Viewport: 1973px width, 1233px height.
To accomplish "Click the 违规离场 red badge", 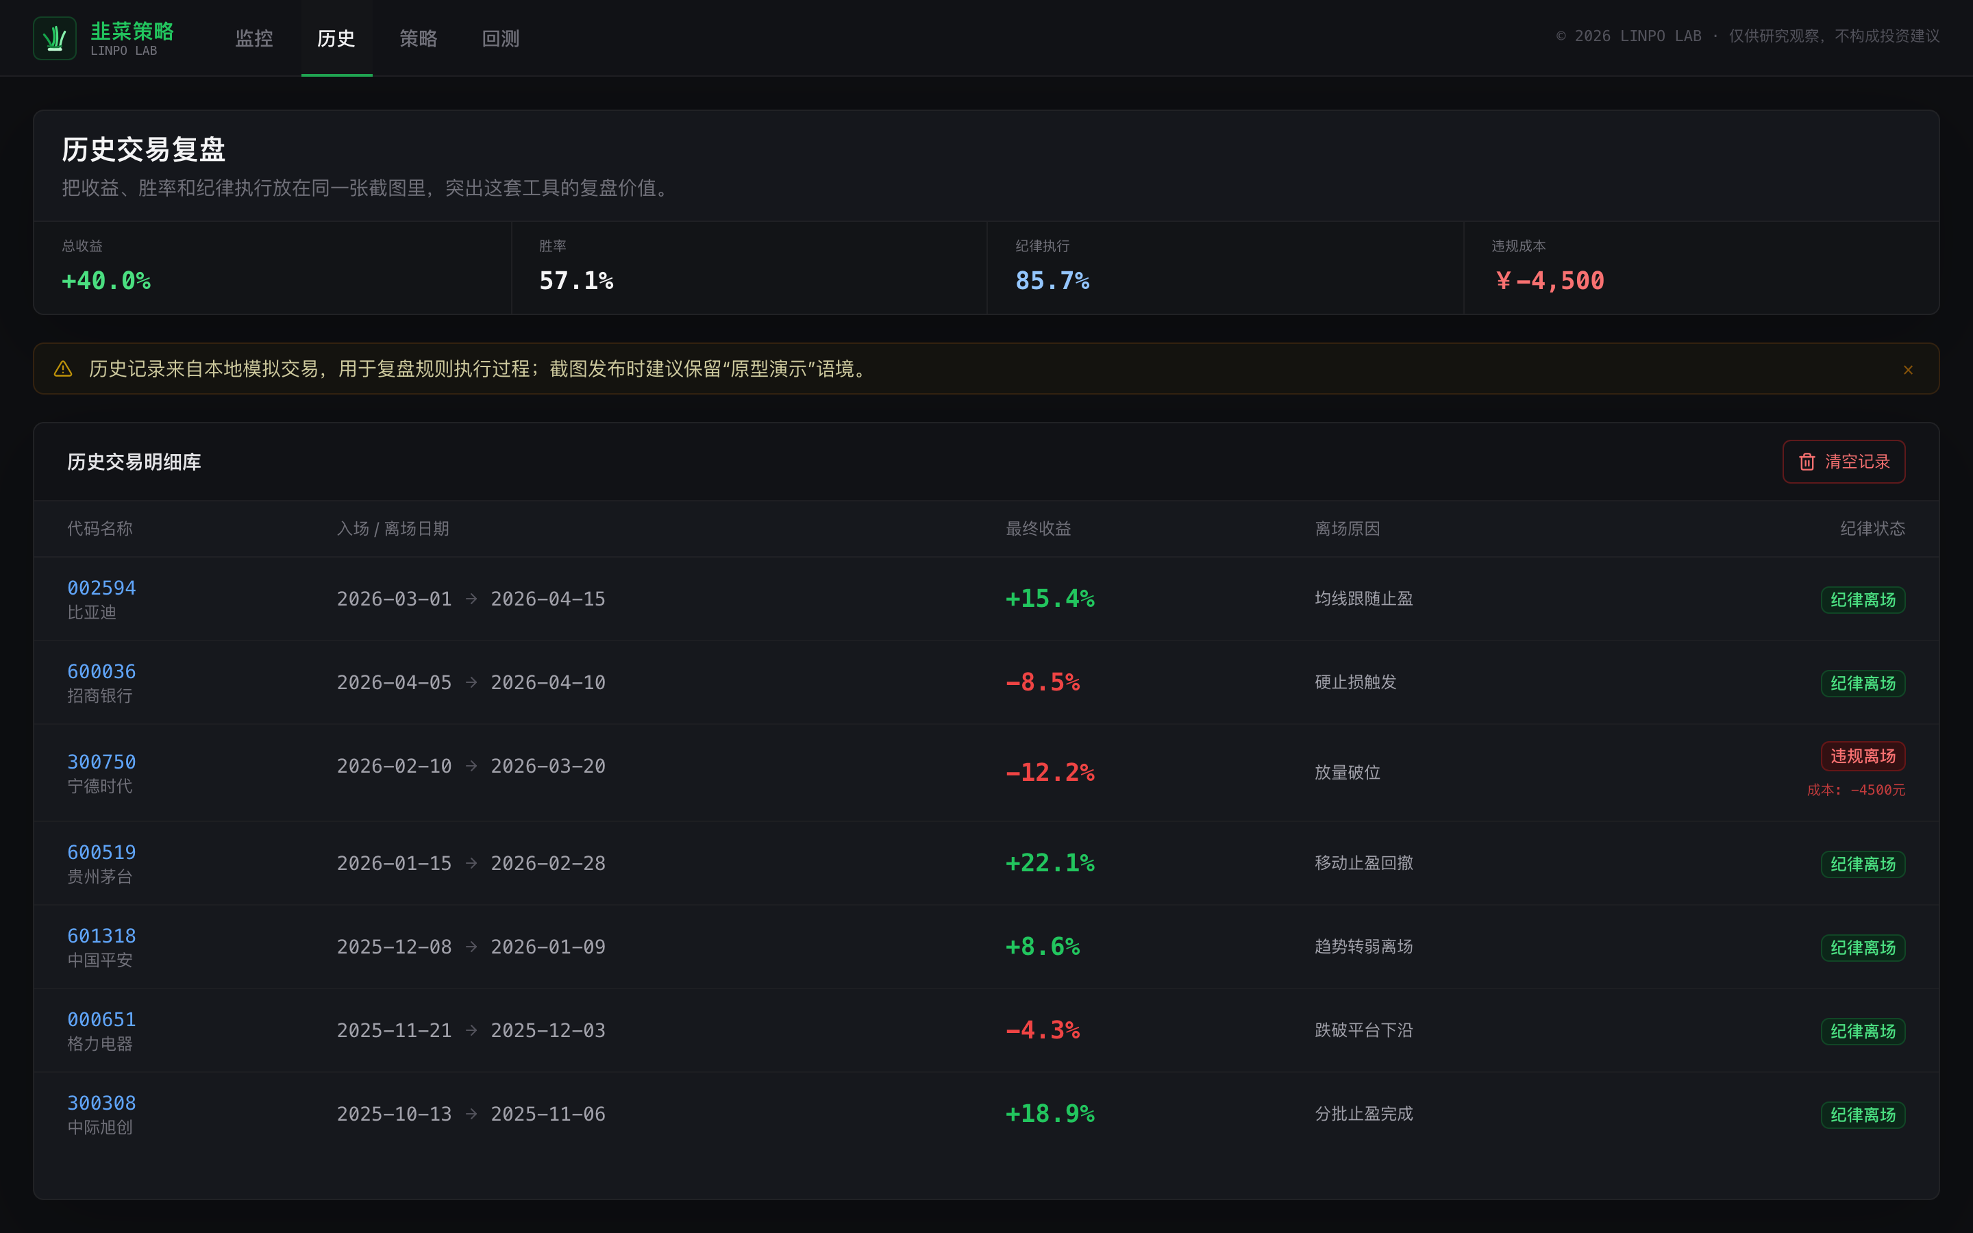I will click(x=1863, y=756).
